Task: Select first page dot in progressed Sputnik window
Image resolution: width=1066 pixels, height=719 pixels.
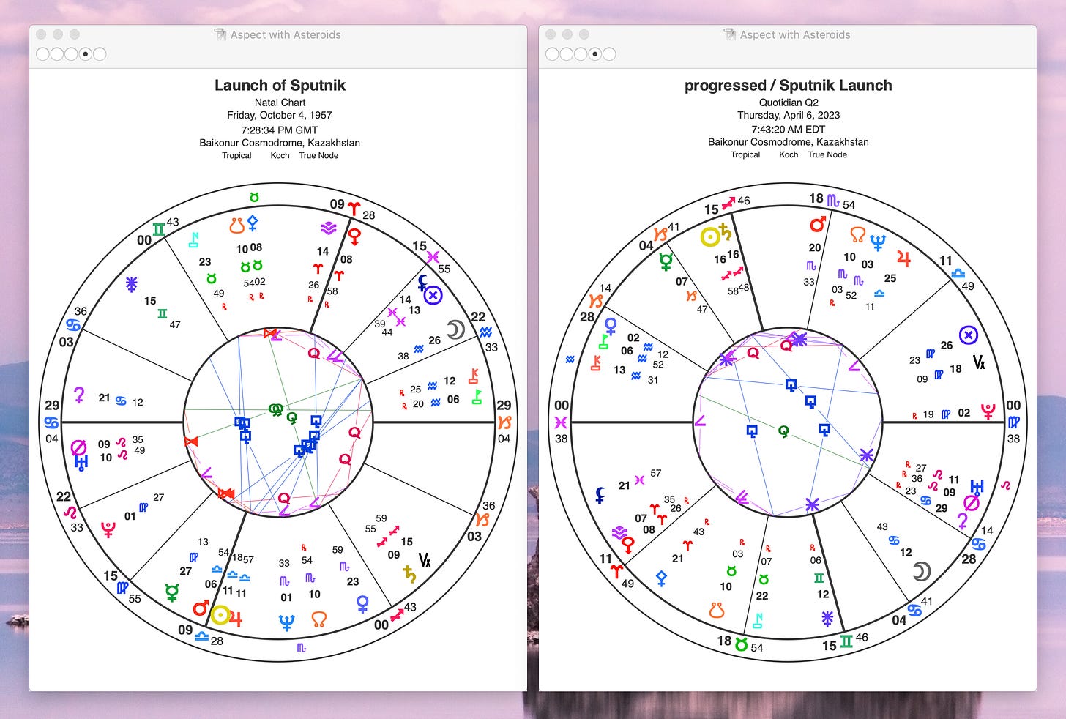Action: click(551, 53)
